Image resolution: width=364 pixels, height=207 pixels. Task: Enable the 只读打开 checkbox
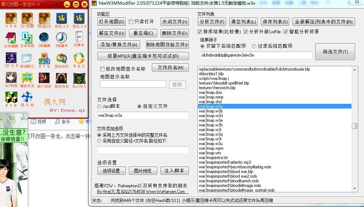pos(131,22)
